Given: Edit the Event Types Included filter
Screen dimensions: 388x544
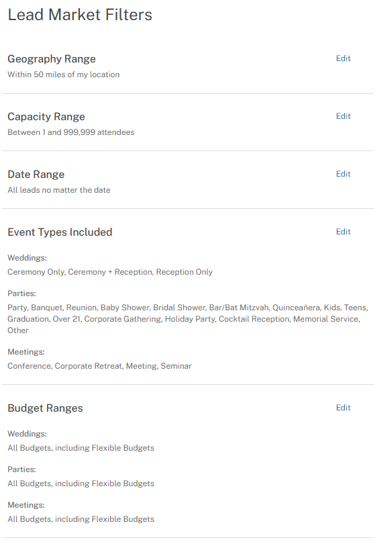Looking at the screenshot, I should pos(343,232).
